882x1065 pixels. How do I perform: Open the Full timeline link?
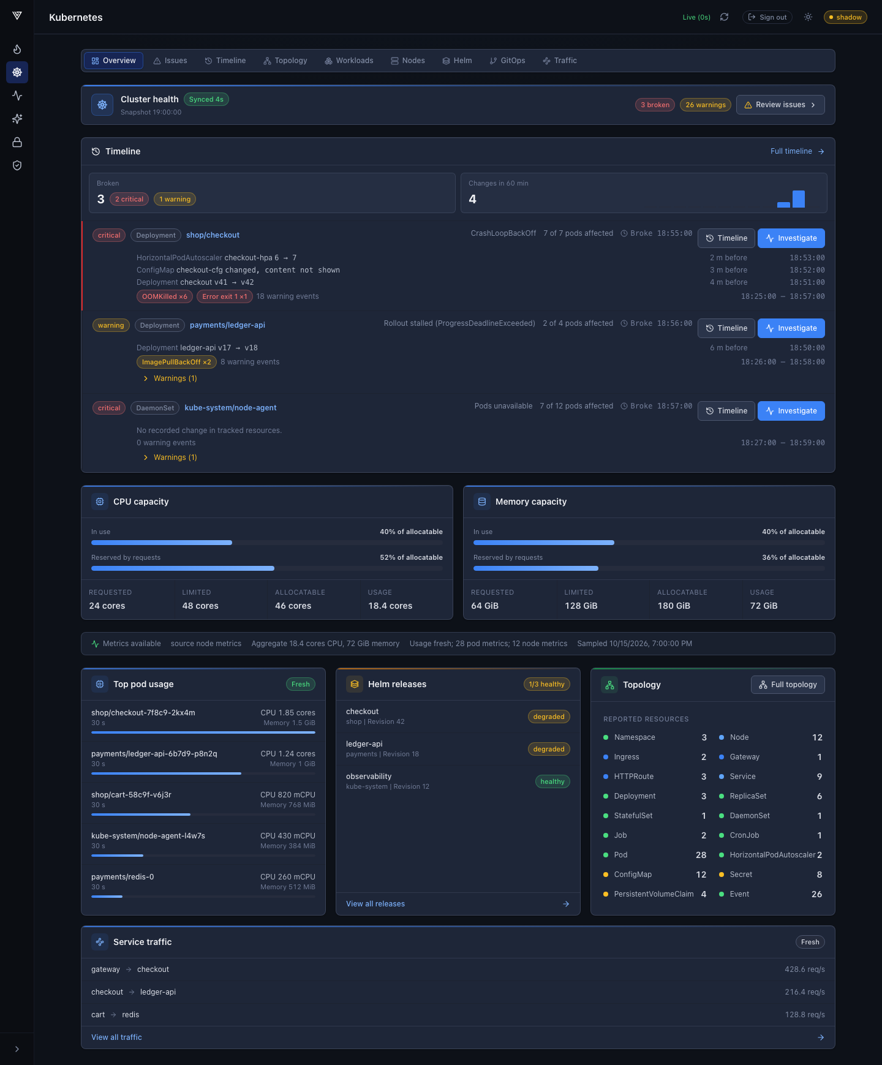pos(797,151)
